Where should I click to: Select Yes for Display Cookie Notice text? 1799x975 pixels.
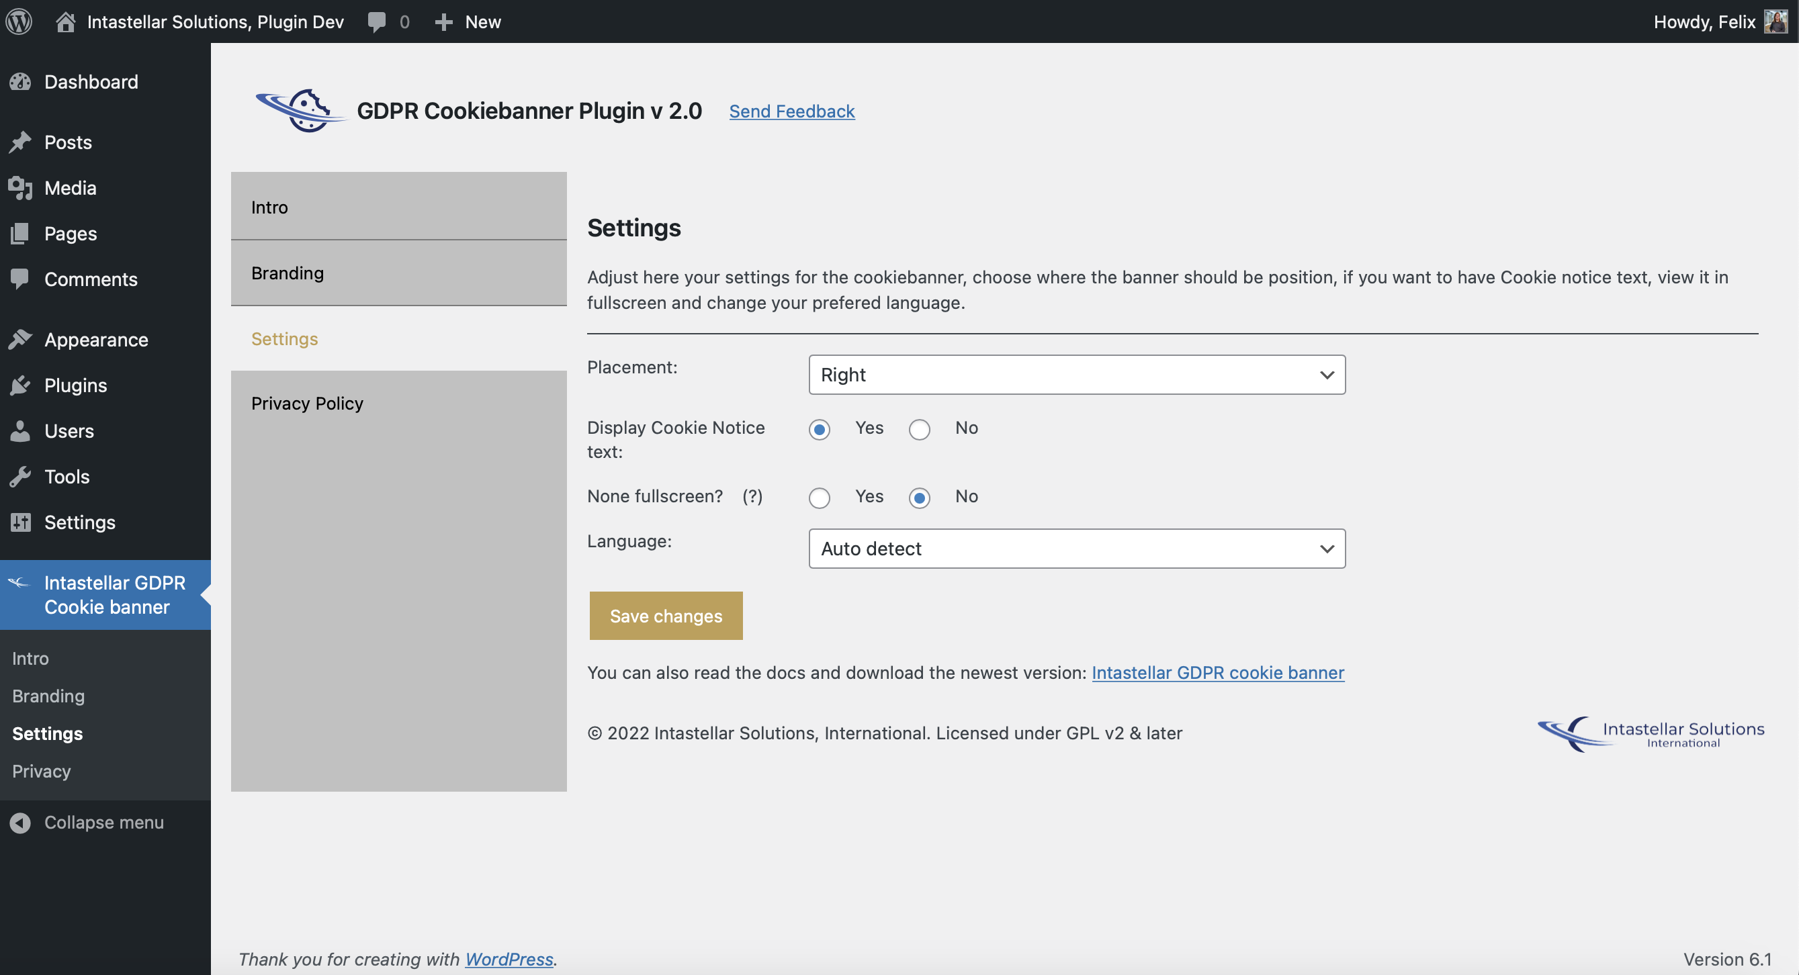[819, 429]
